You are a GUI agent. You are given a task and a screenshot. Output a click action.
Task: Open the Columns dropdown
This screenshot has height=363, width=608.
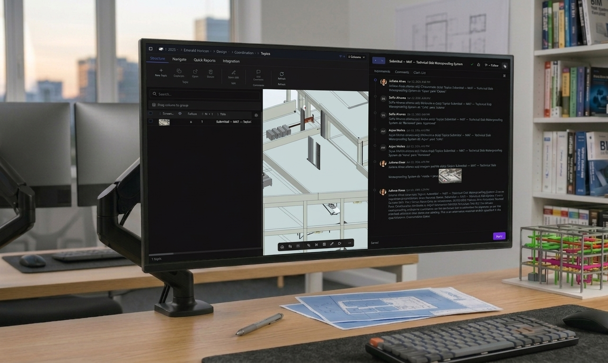357,57
